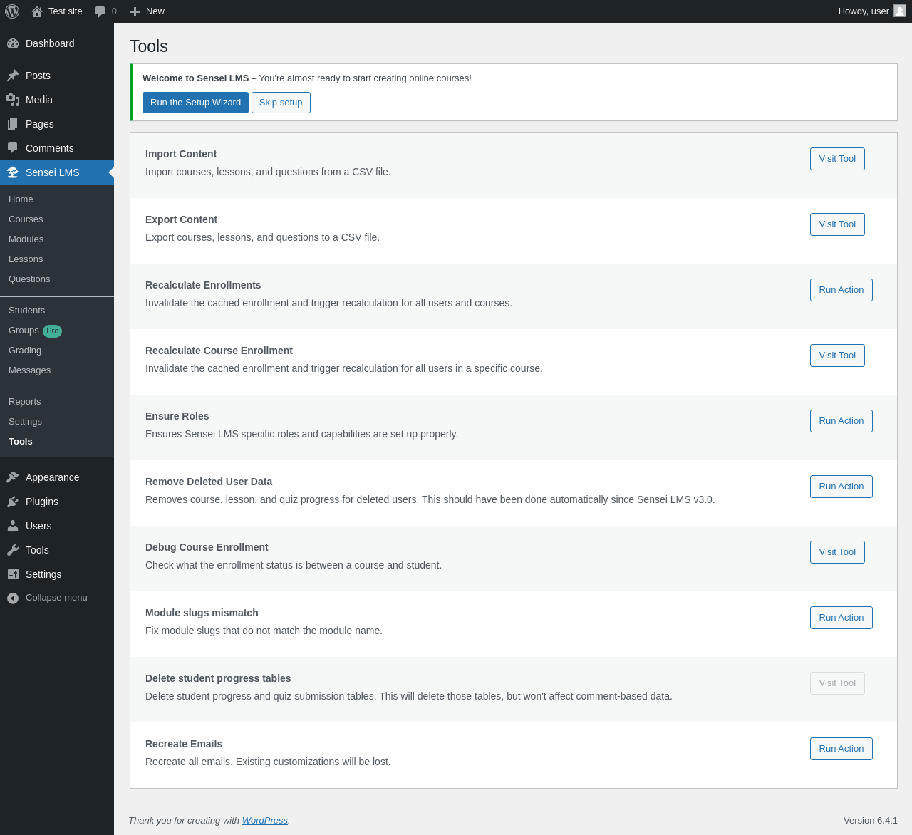The image size is (912, 835).
Task: Click the Plugins plug icon
Action: 13,502
